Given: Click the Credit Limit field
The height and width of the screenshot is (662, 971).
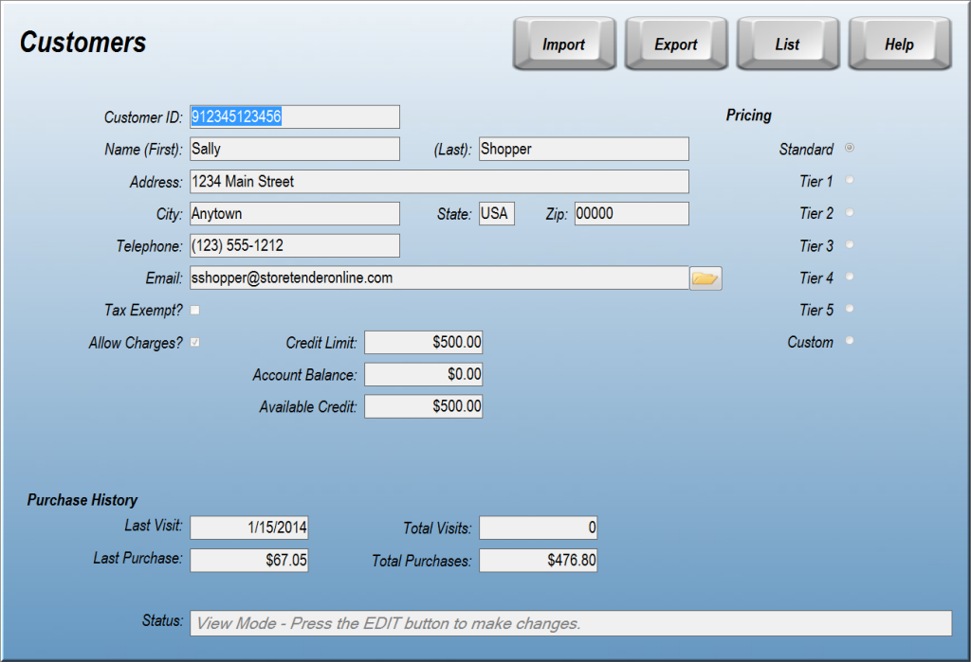Looking at the screenshot, I should coord(424,342).
